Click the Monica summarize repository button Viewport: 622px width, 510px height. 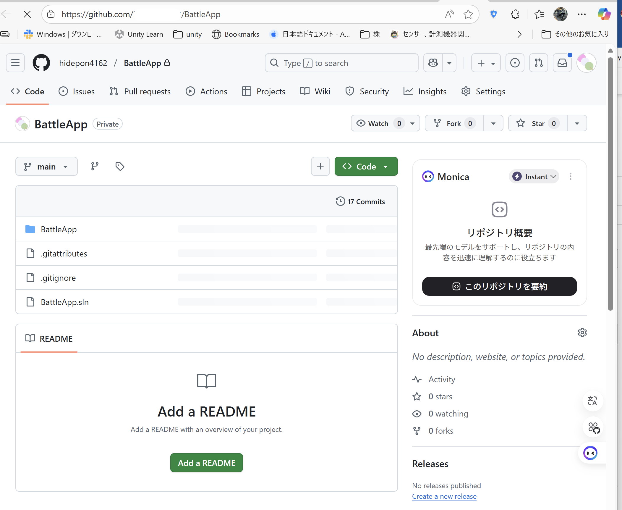[x=499, y=286]
